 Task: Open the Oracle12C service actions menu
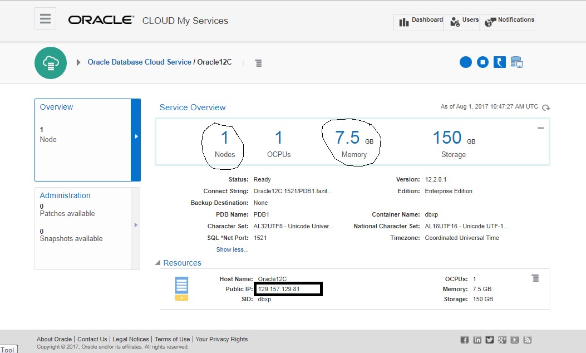259,63
